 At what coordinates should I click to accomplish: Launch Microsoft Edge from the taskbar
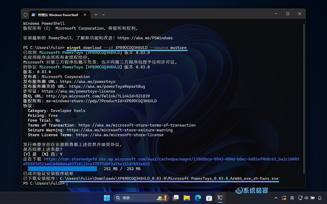pos(198,198)
